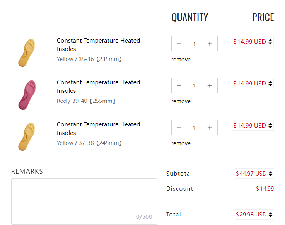The height and width of the screenshot is (225, 285).
Task: Remove the Yellow 37-38 insoles from cart
Action: [x=181, y=143]
